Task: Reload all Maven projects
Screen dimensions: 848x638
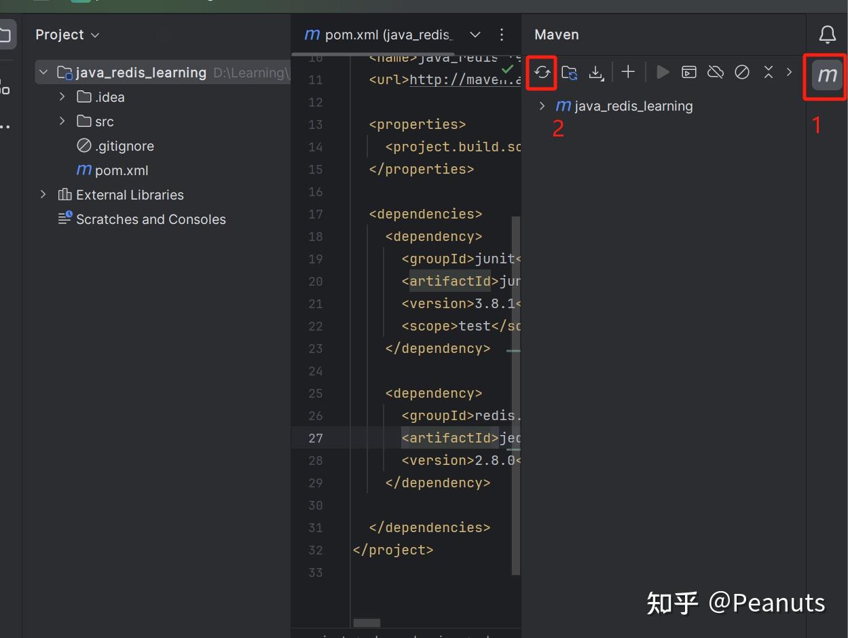Action: 541,72
